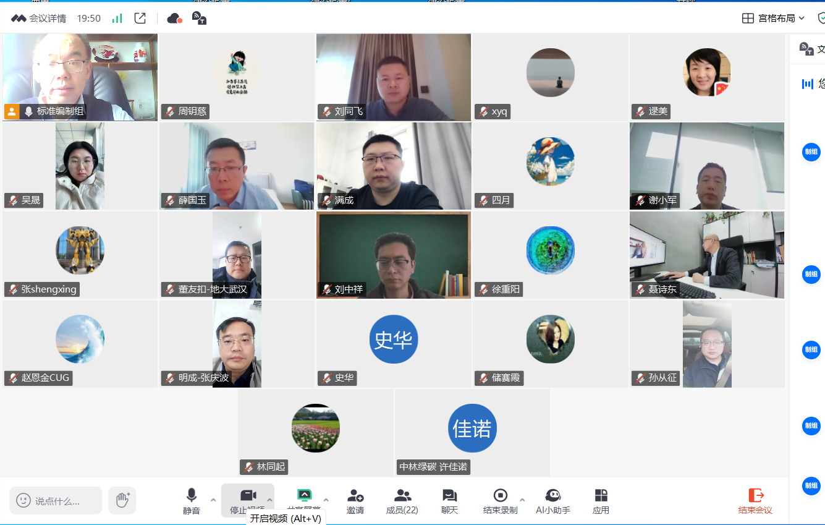
Task: Click the red 结束会议 button
Action: tap(755, 500)
